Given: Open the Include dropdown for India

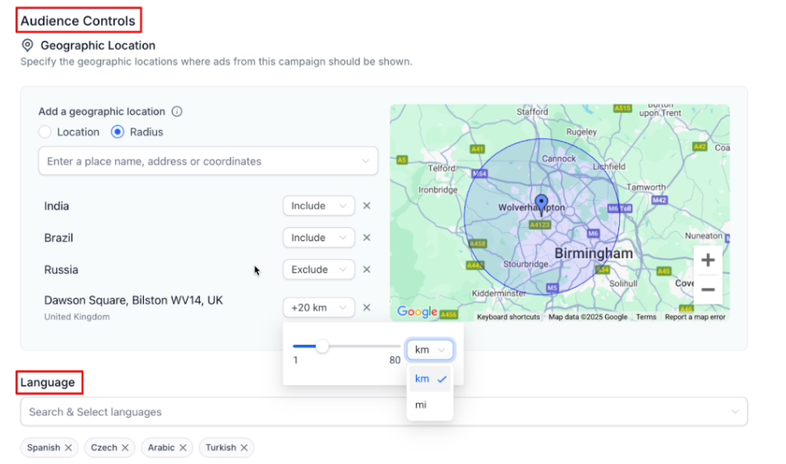Looking at the screenshot, I should pyautogui.click(x=318, y=206).
